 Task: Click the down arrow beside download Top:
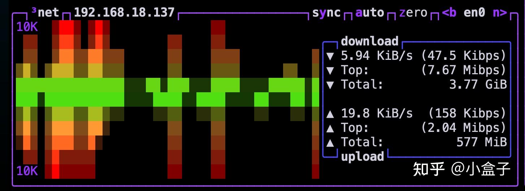[330, 71]
